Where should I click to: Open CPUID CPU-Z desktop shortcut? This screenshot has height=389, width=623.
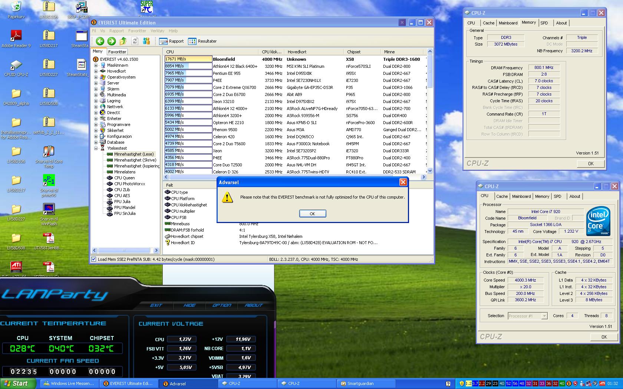point(16,68)
